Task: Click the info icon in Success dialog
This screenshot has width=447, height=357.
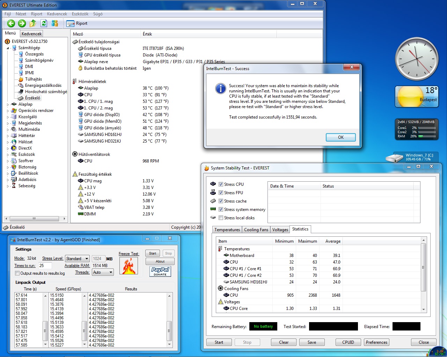Action: [221, 89]
